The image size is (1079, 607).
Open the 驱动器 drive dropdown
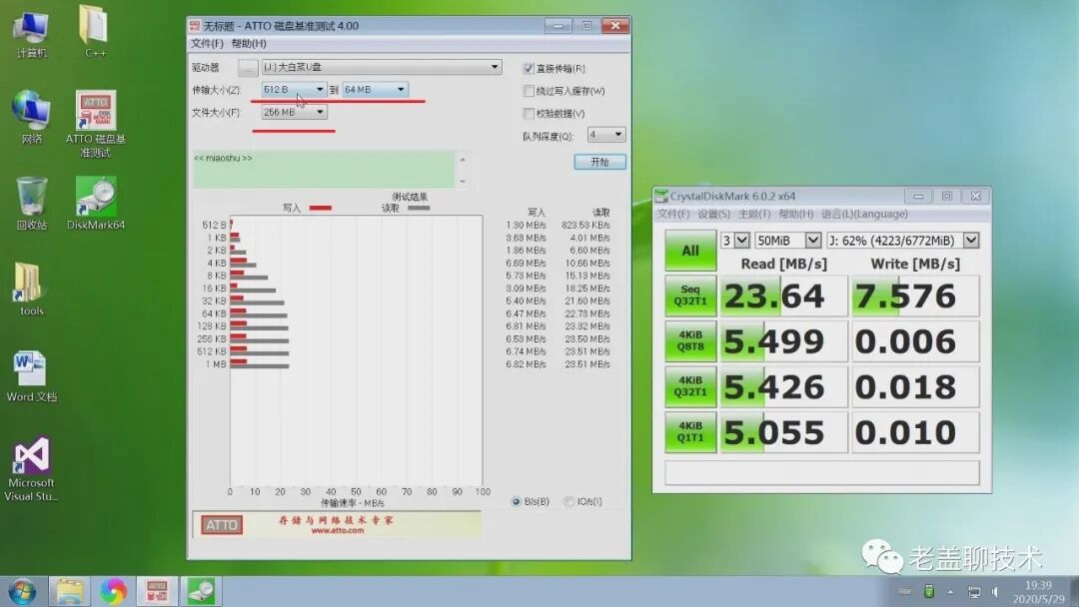point(382,67)
